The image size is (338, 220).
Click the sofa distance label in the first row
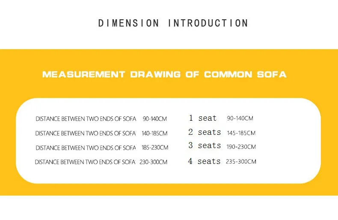click(86, 119)
